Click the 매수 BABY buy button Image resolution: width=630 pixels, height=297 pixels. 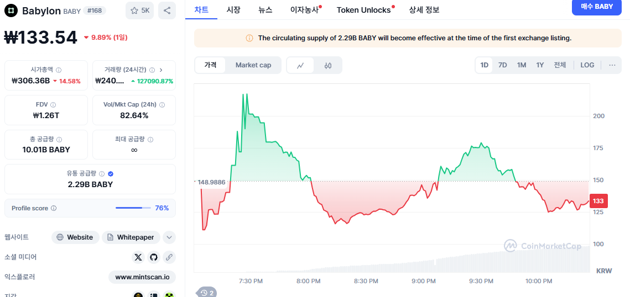coord(597,7)
